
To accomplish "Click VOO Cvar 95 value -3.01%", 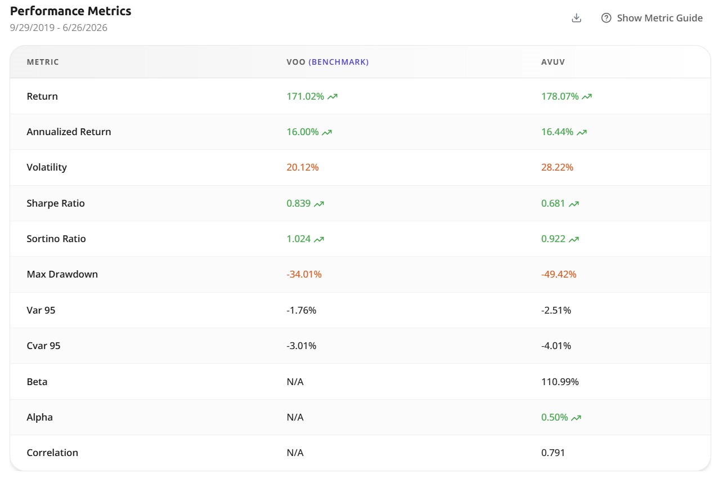I will click(302, 346).
